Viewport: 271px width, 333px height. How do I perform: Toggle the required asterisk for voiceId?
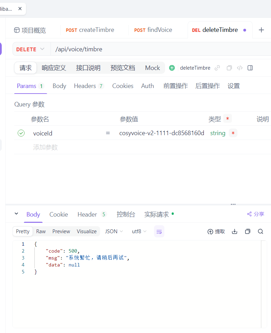click(233, 133)
